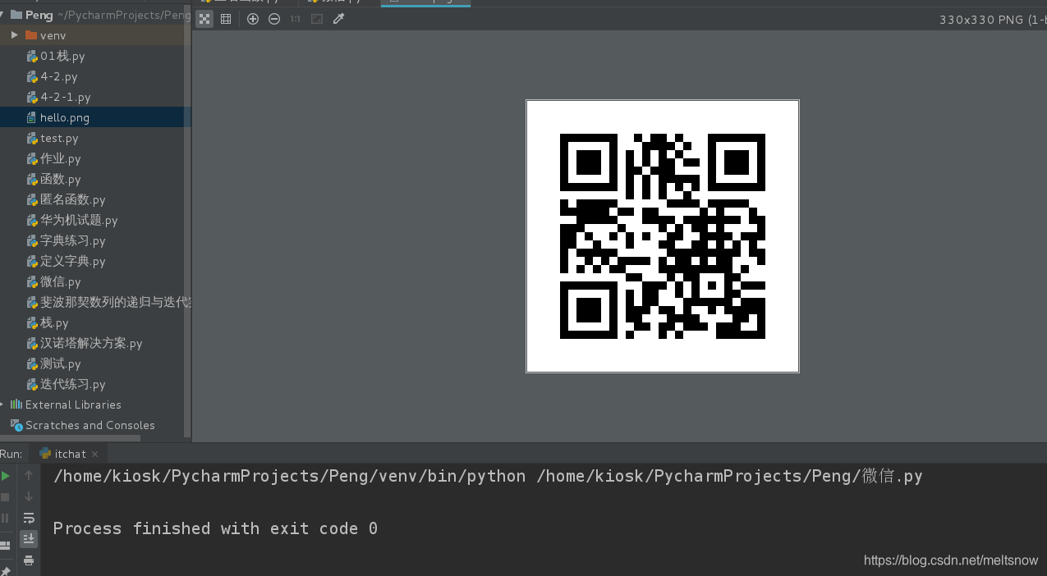Expand the venv folder arrow
This screenshot has width=1047, height=576.
(15, 35)
